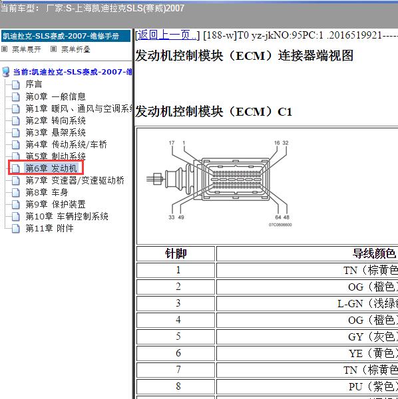Viewport: 398px width, 399px height.
Task: Click the YE (黄色) wire color cell
Action: 307,353
